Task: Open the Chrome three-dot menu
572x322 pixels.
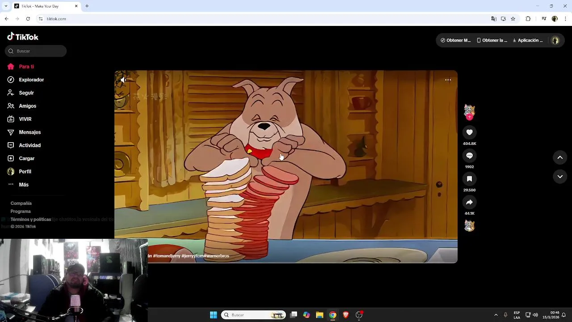Action: (566, 19)
